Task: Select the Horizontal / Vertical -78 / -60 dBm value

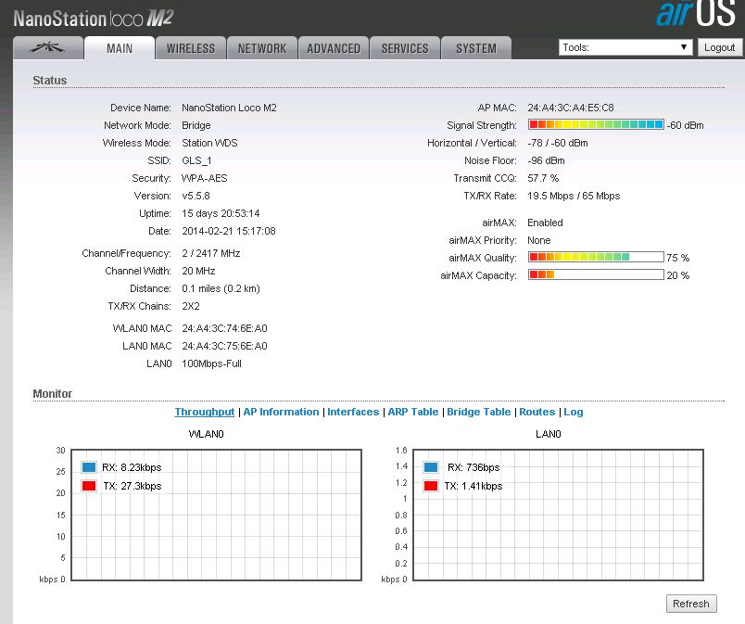Action: coord(558,143)
